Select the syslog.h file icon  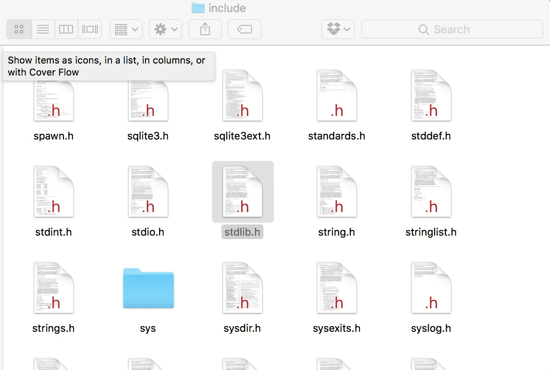[431, 288]
